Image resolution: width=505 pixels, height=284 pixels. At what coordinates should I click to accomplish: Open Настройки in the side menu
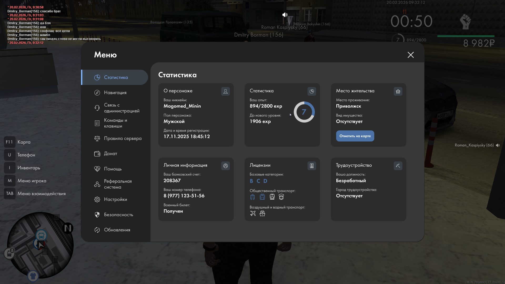tap(115, 199)
